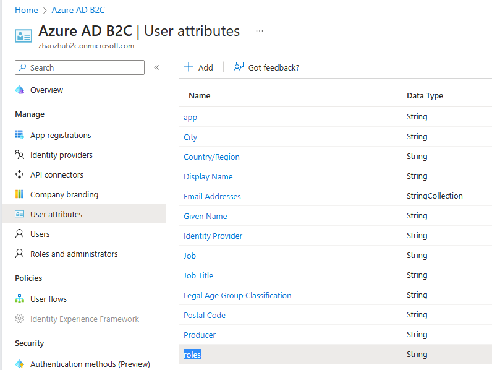Click the Home breadcrumb link
The height and width of the screenshot is (370, 492).
27,10
